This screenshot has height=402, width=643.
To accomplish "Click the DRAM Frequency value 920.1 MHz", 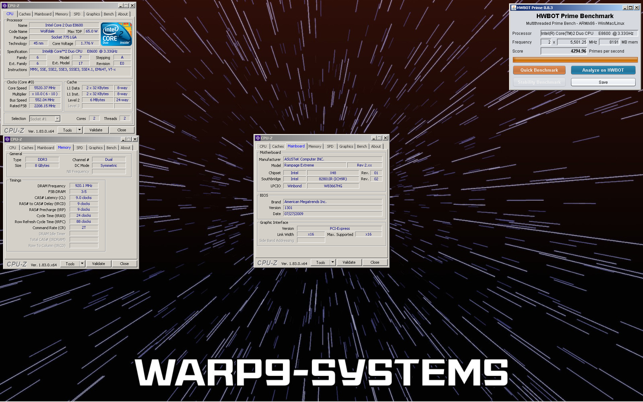I will [84, 186].
